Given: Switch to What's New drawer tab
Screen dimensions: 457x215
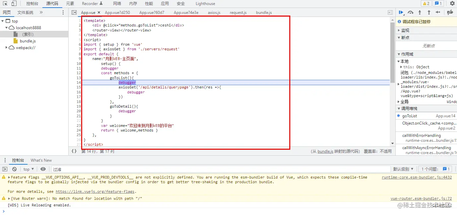Looking at the screenshot, I should coord(41,160).
